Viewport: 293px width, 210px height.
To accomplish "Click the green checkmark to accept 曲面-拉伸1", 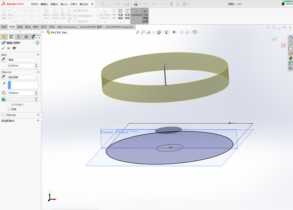I will 3,48.
